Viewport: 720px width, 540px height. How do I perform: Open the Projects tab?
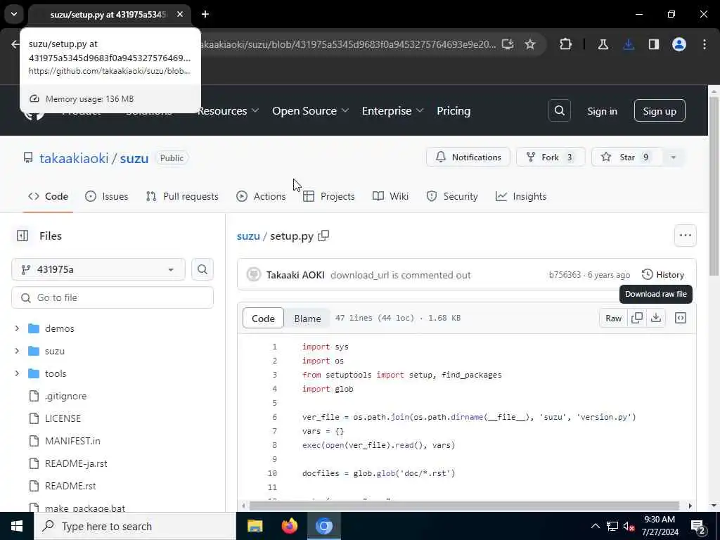click(329, 197)
